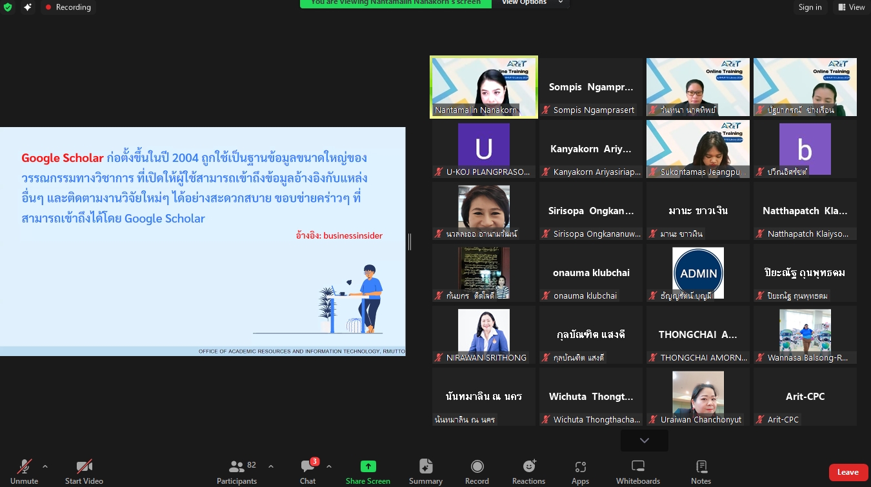871x487 pixels.
Task: Open the meeting Summary tool
Action: click(x=426, y=472)
